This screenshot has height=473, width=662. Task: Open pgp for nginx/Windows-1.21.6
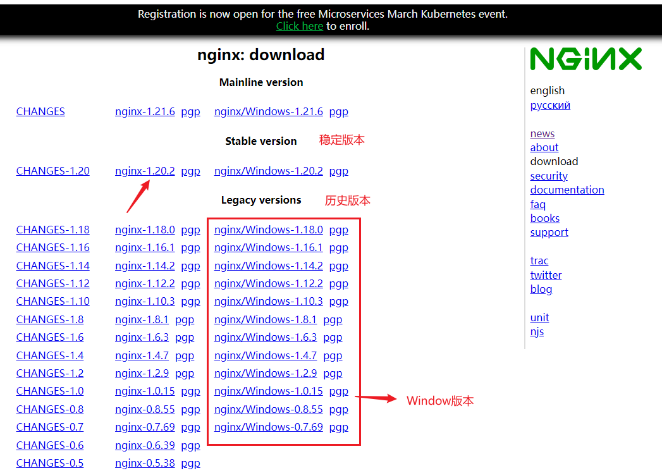pos(339,112)
